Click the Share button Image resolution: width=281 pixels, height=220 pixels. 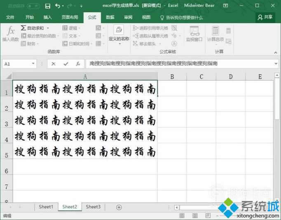(x=265, y=17)
